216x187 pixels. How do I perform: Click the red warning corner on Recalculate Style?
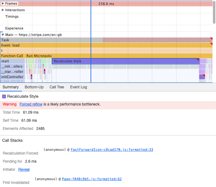198,60
